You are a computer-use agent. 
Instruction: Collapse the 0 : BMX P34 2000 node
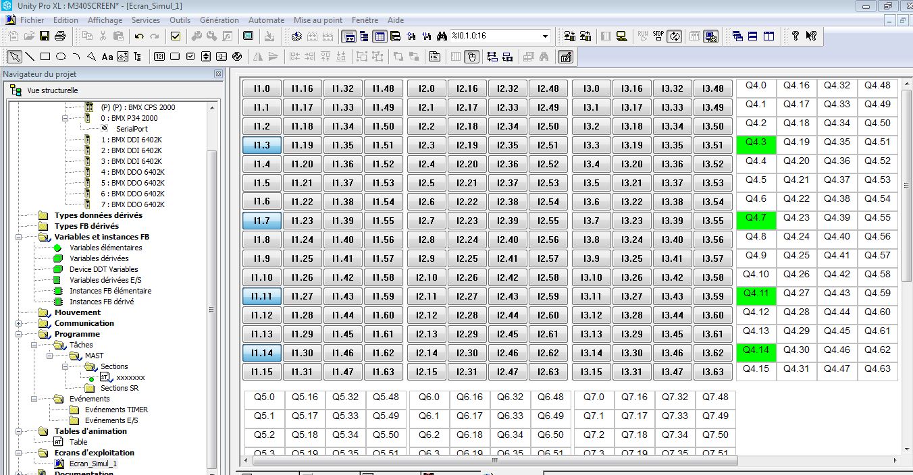[66, 118]
